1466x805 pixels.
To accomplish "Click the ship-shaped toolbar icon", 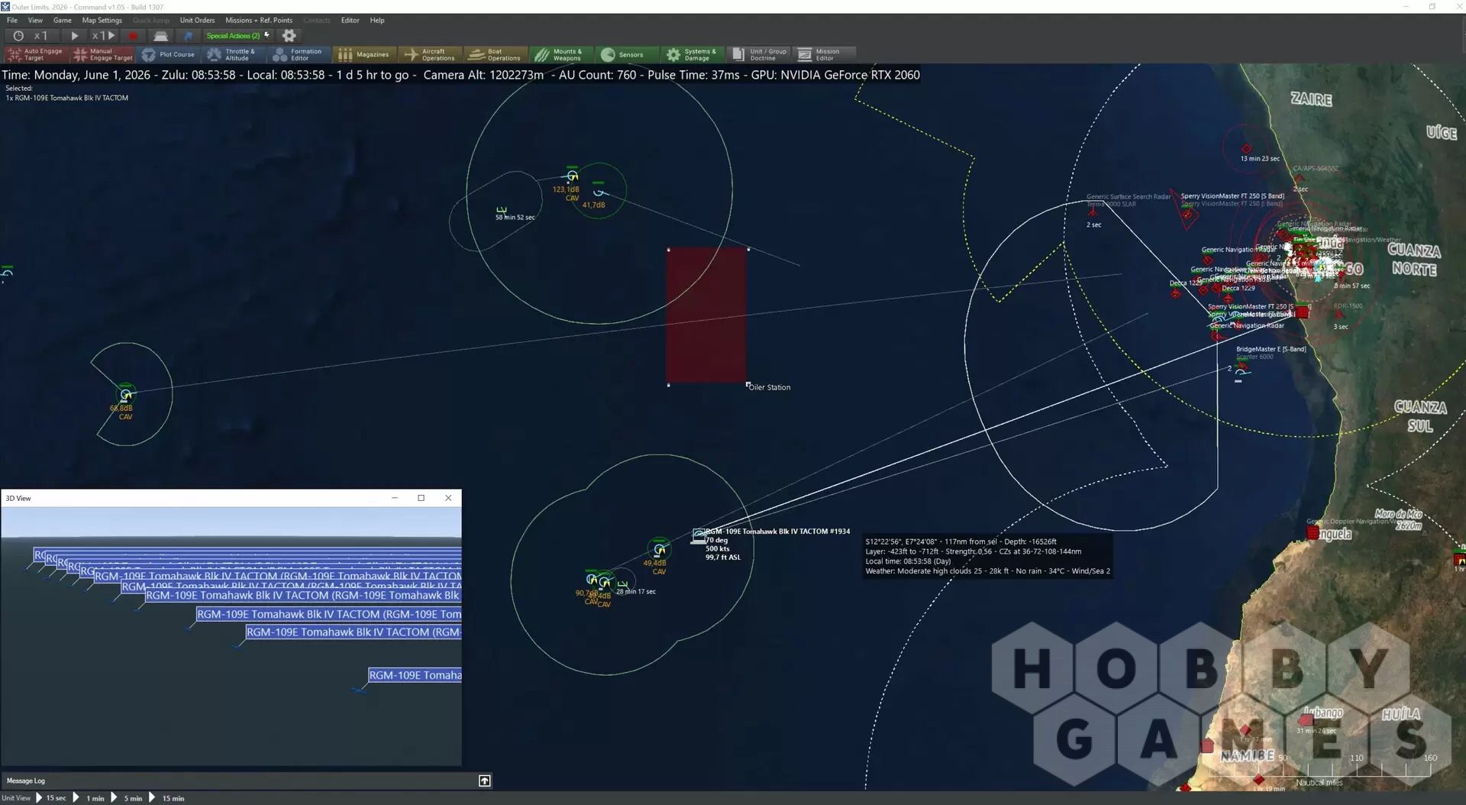I will coord(160,36).
